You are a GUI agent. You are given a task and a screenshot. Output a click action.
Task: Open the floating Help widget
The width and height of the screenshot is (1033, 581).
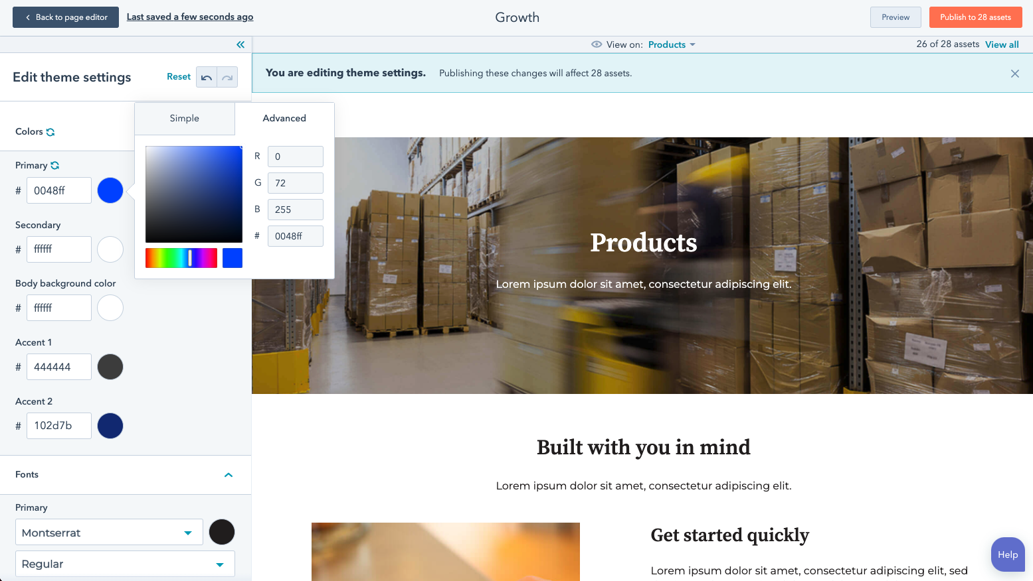point(1007,554)
